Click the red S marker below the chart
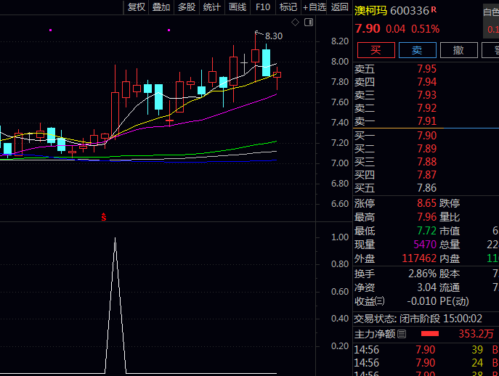The height and width of the screenshot is (376, 499). [x=104, y=216]
